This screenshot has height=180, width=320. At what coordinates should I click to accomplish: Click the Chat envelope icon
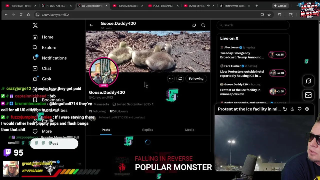tap(35, 68)
